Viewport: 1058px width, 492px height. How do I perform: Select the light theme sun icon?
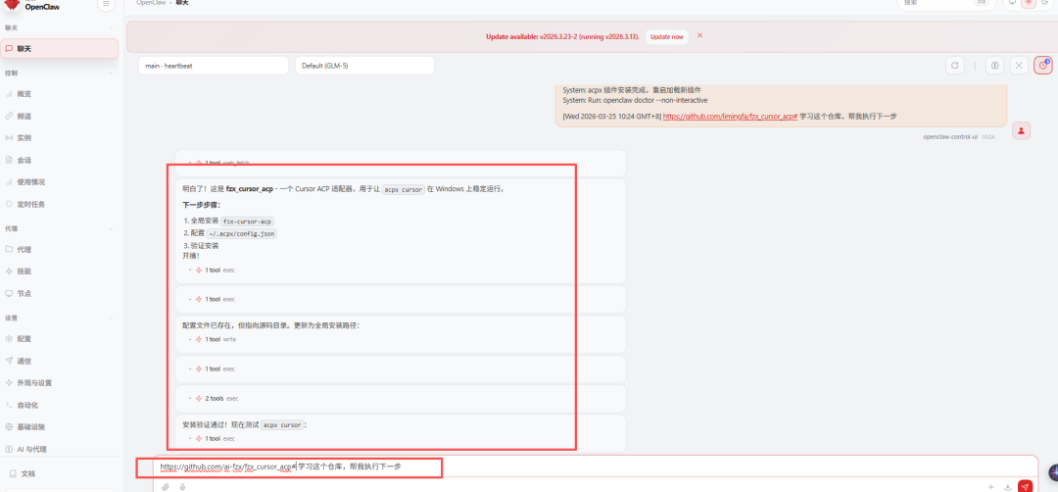[1029, 3]
